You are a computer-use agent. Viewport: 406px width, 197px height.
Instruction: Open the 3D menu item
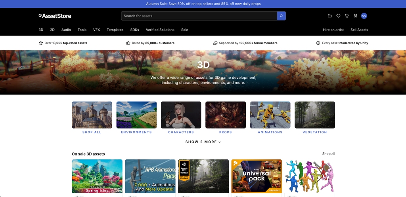pyautogui.click(x=41, y=30)
